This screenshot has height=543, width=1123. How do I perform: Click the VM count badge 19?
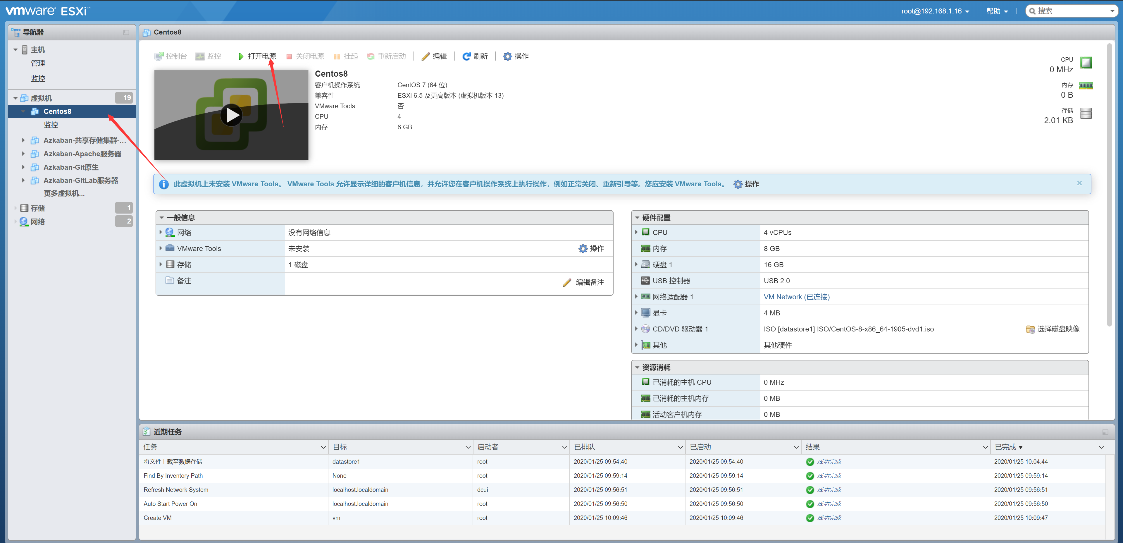(x=124, y=98)
